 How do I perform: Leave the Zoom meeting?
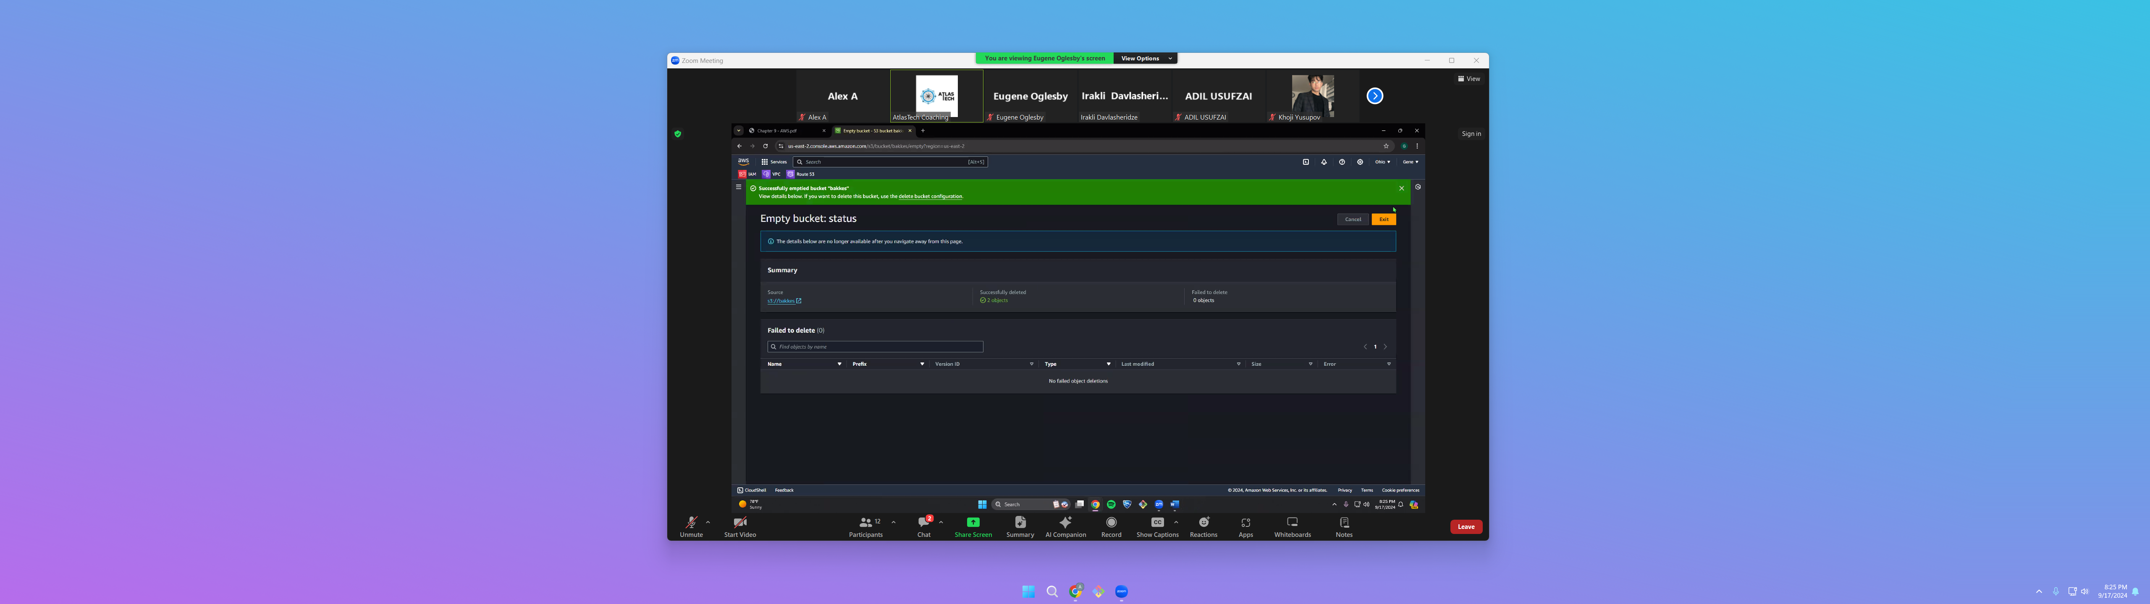(1466, 526)
